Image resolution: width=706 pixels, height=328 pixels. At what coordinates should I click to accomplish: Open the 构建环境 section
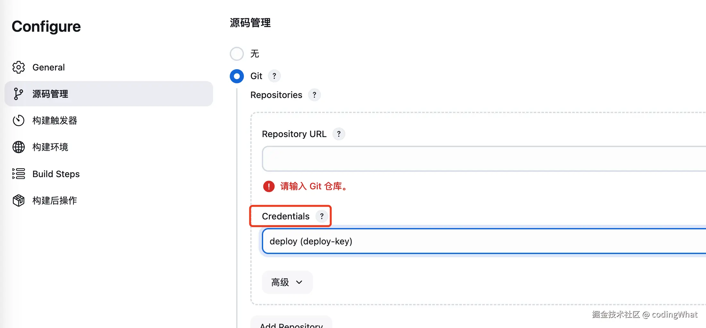pyautogui.click(x=50, y=147)
